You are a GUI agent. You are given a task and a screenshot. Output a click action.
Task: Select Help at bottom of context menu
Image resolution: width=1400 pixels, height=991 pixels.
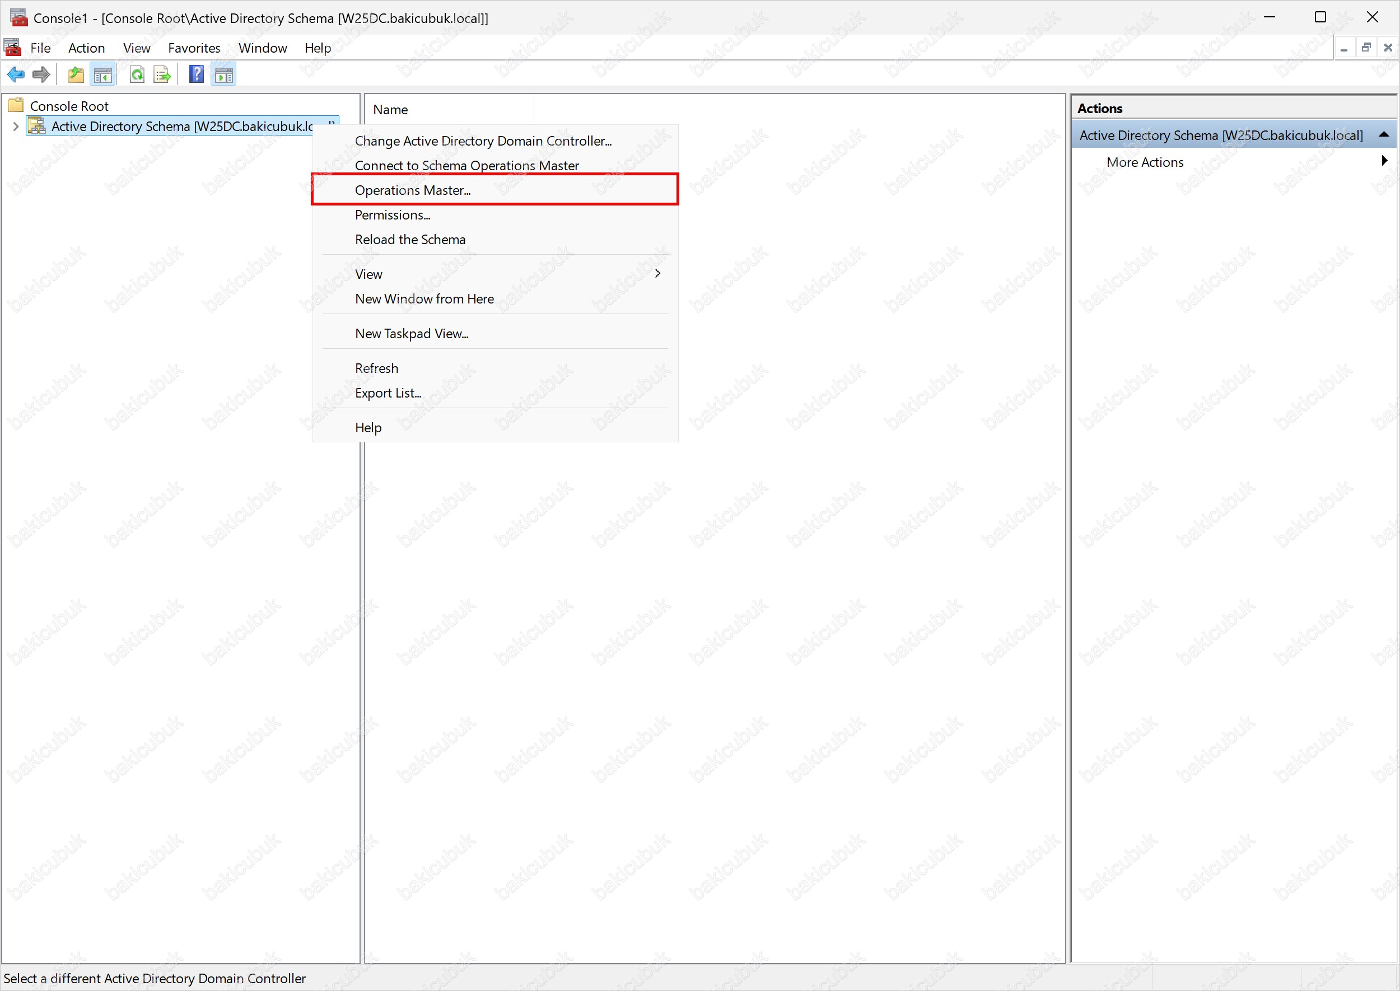pyautogui.click(x=495, y=427)
